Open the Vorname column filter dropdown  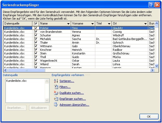(x=92, y=24)
